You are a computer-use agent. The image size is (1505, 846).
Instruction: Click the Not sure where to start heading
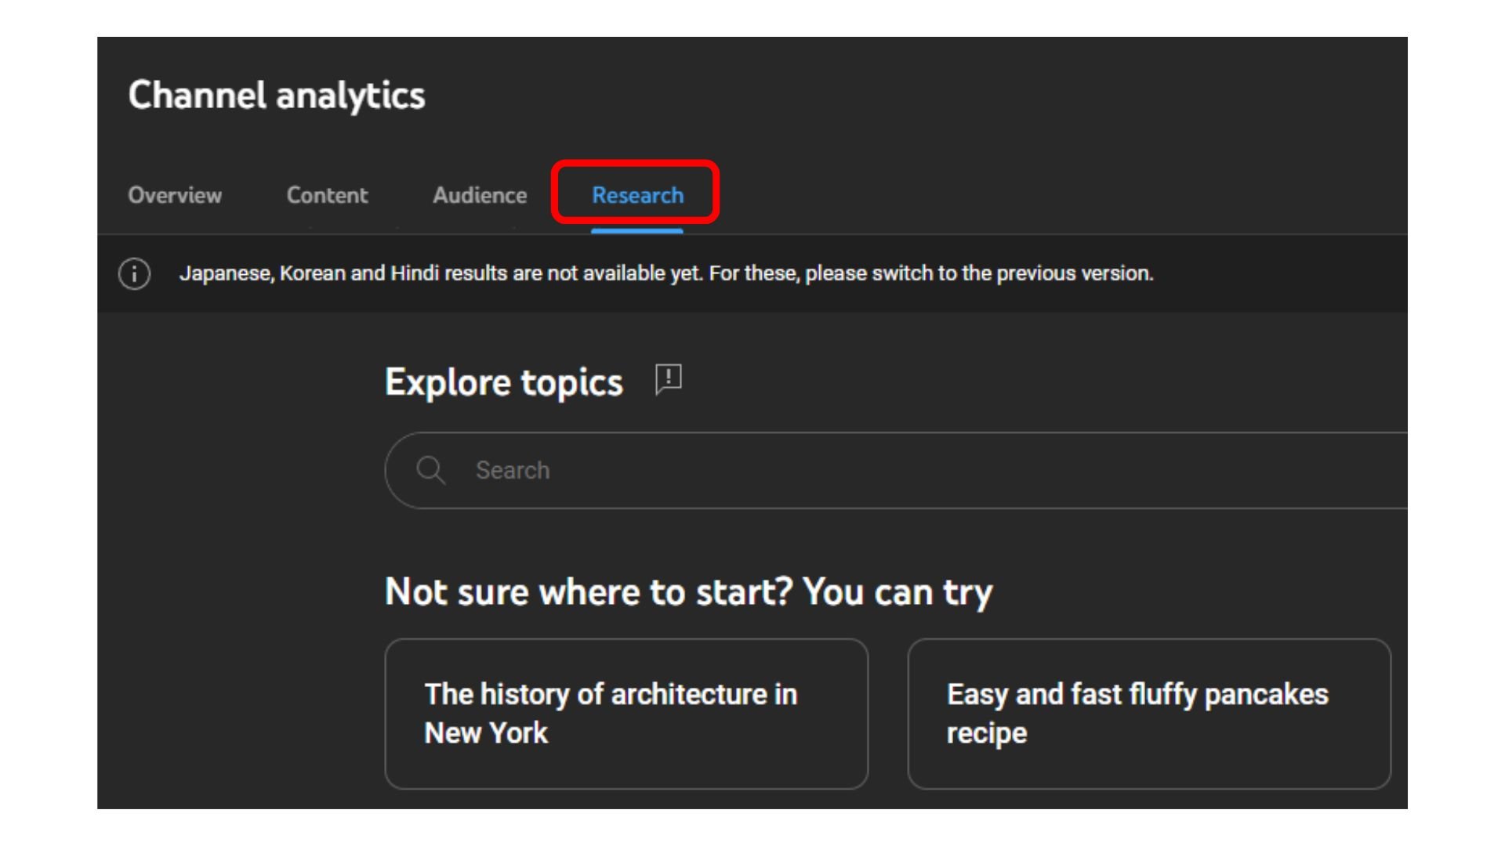[688, 591]
